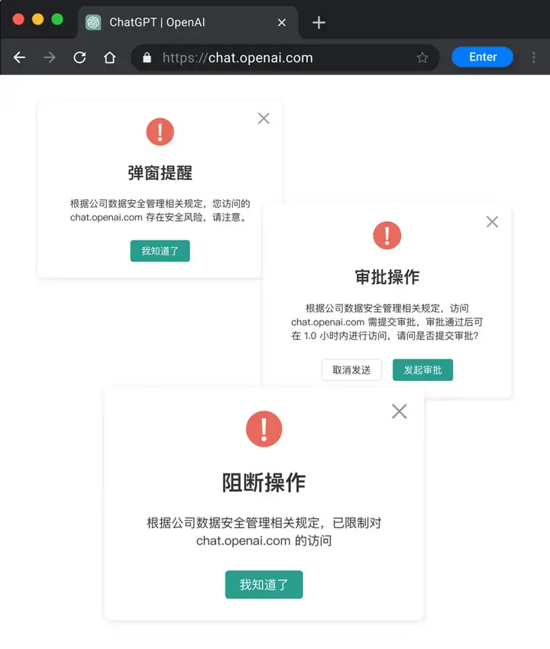Viewport: 550px width, 649px height.
Task: Click the red macOS close button
Action: (18, 19)
